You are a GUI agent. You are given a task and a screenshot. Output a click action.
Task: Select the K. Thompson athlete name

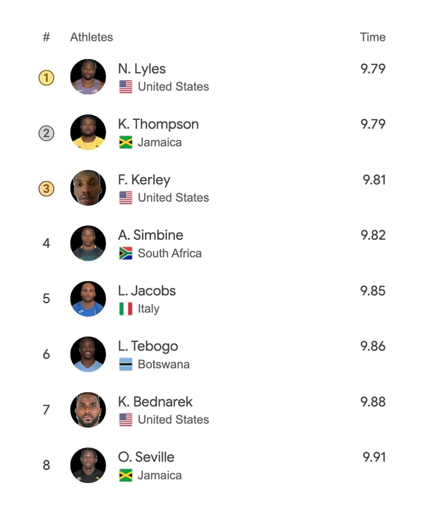158,124
